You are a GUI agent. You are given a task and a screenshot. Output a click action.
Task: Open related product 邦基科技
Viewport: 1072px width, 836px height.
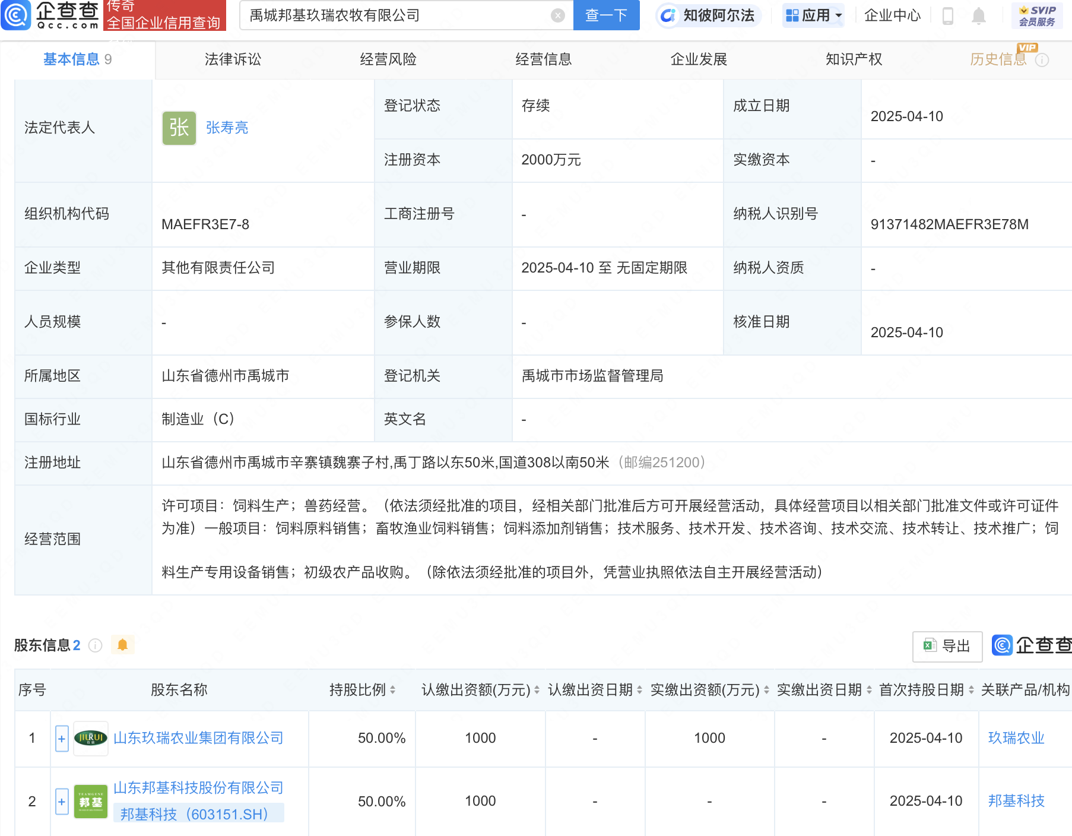1016,801
